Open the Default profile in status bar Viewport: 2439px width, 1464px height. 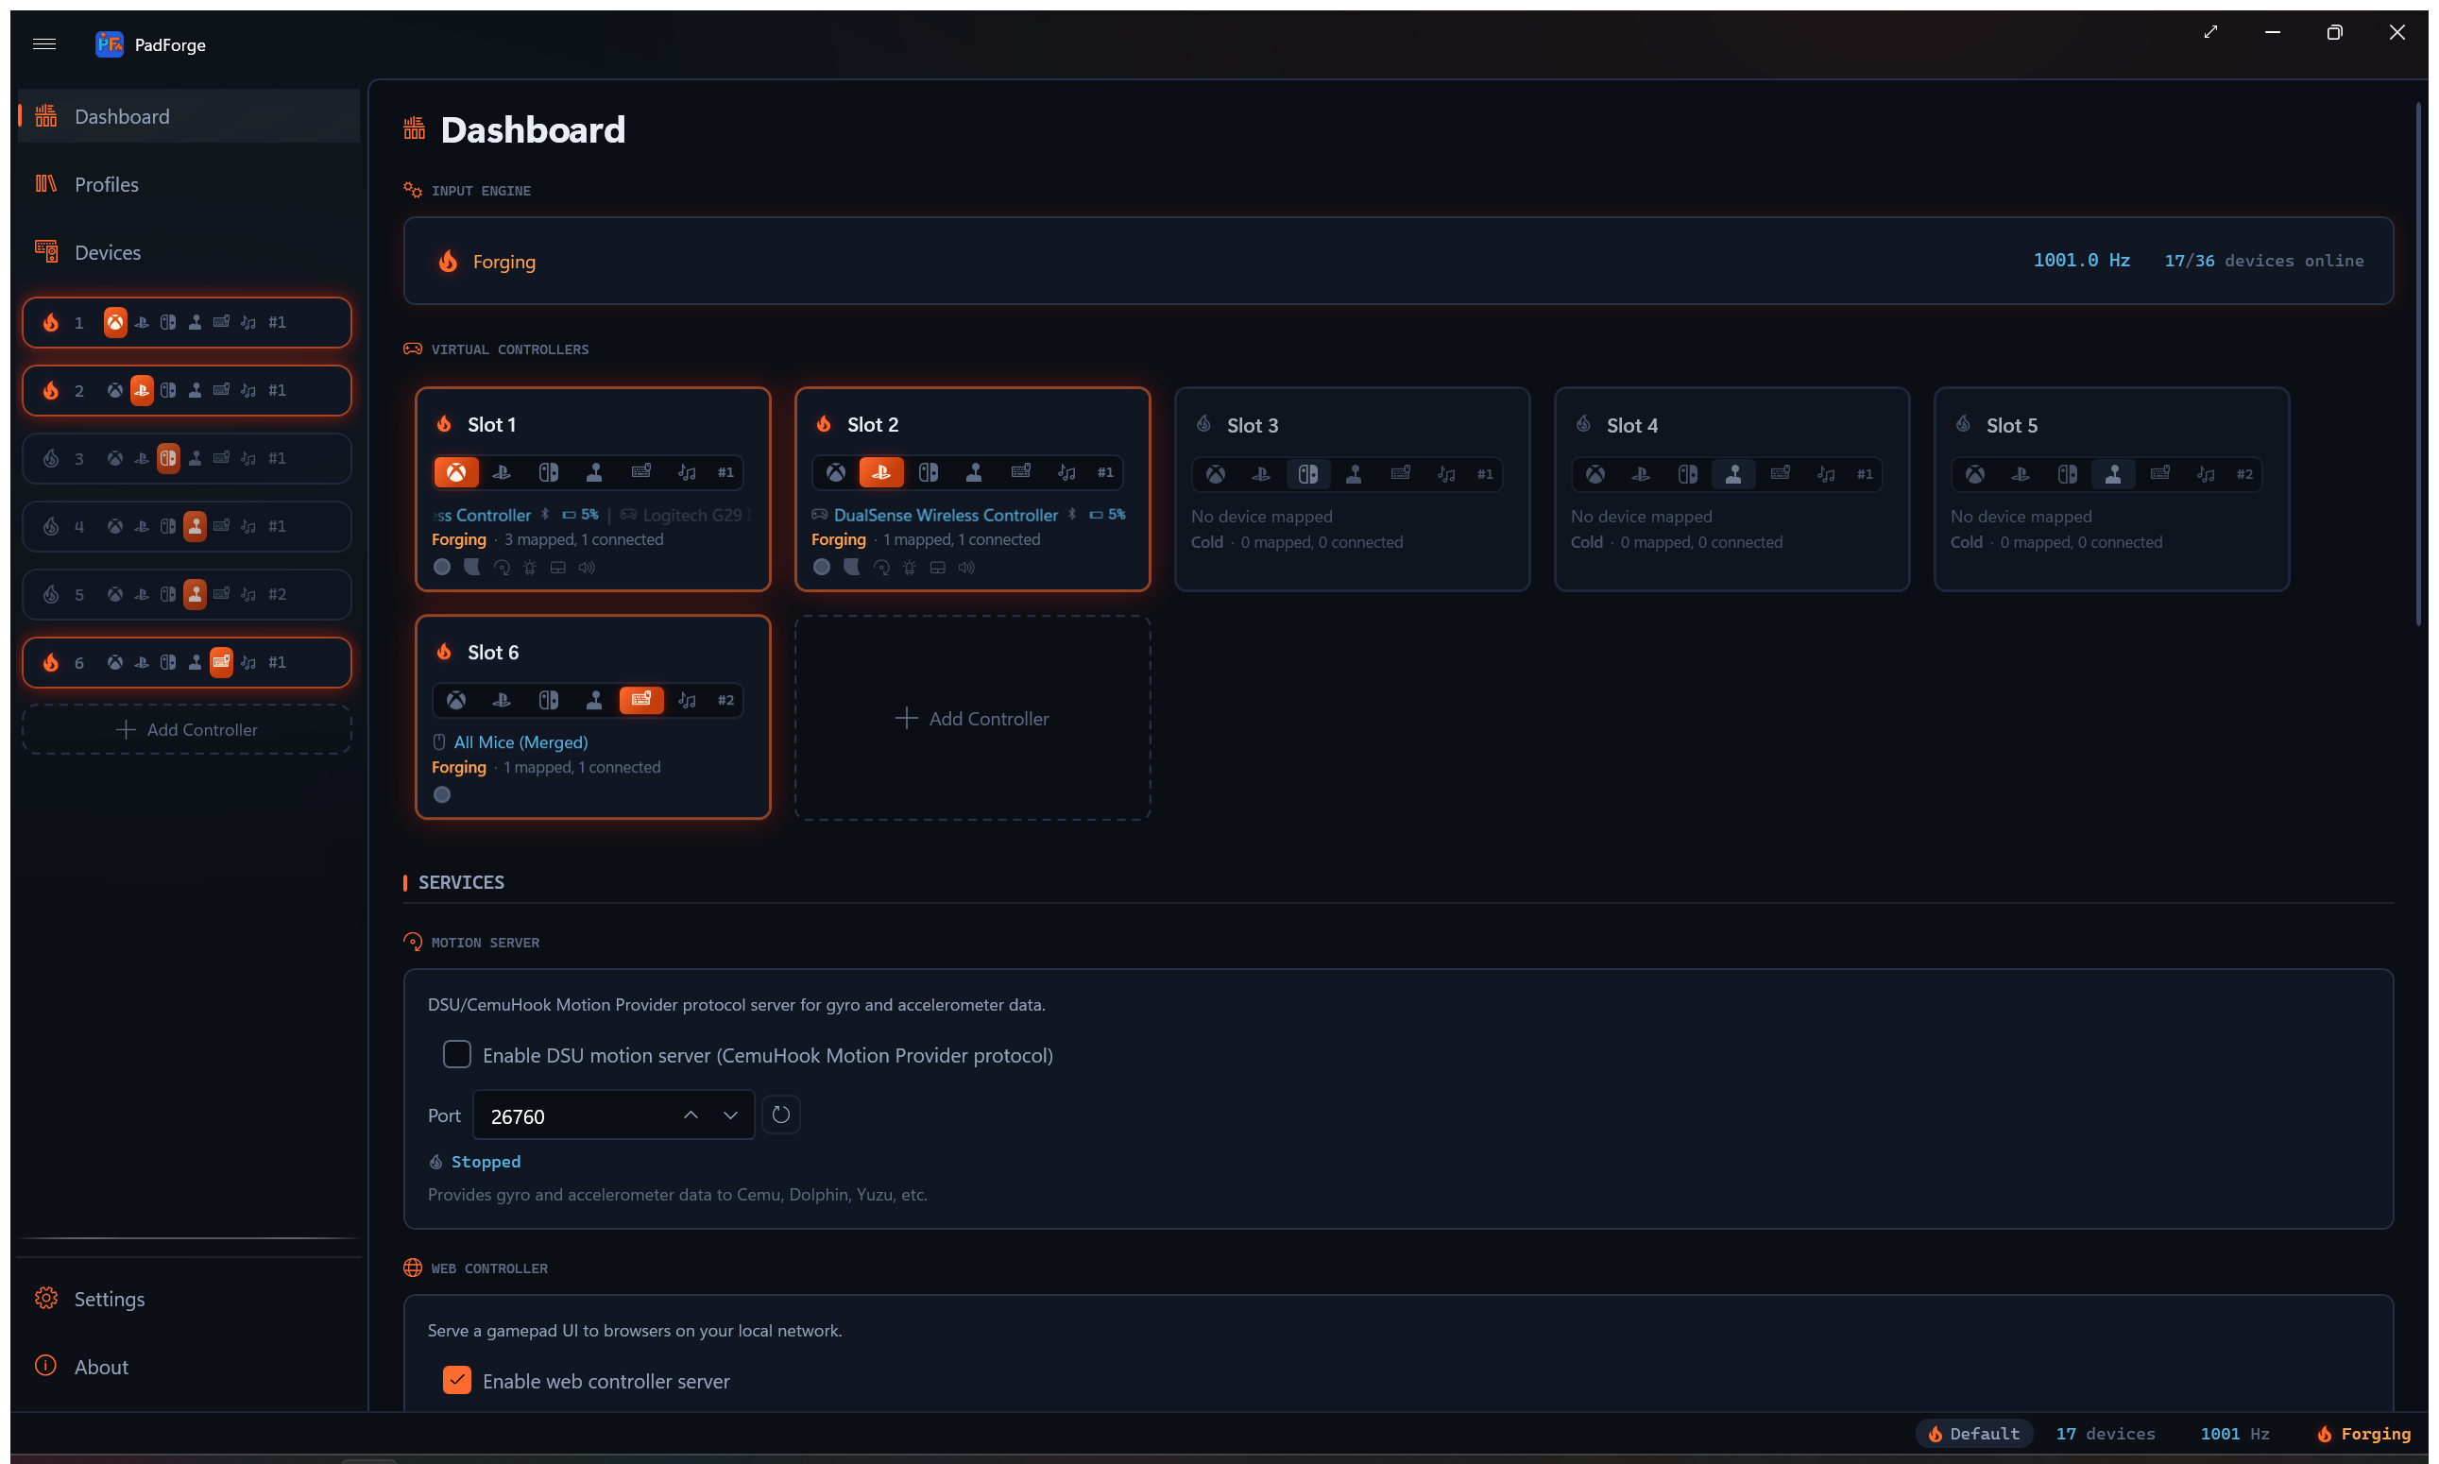[1974, 1434]
